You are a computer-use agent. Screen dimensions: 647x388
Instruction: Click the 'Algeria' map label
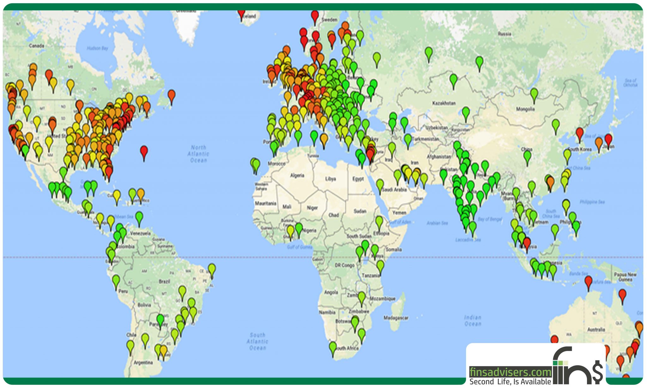coord(297,175)
